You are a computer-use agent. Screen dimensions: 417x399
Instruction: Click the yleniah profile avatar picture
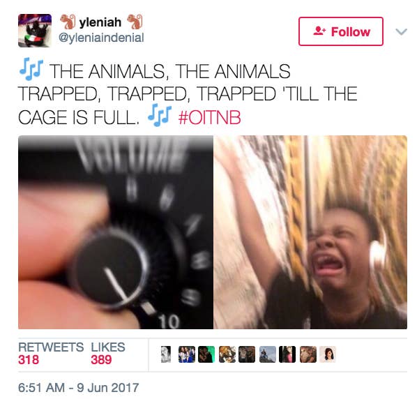(x=35, y=31)
